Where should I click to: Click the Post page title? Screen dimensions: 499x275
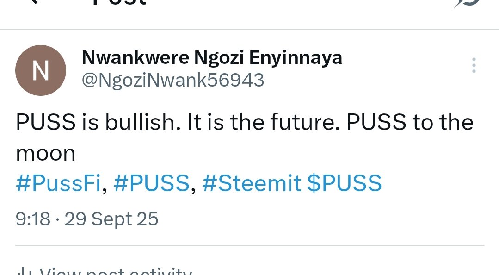tap(119, 2)
